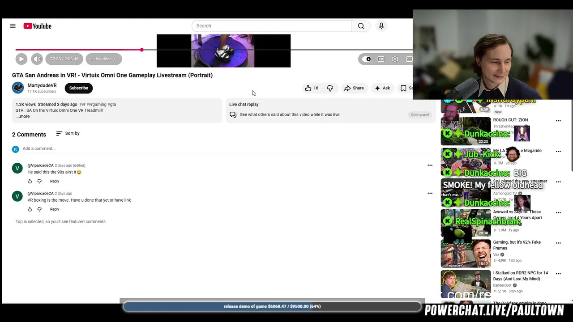The width and height of the screenshot is (573, 322).
Task: Open the live chat replay panel button
Action: (x=420, y=114)
